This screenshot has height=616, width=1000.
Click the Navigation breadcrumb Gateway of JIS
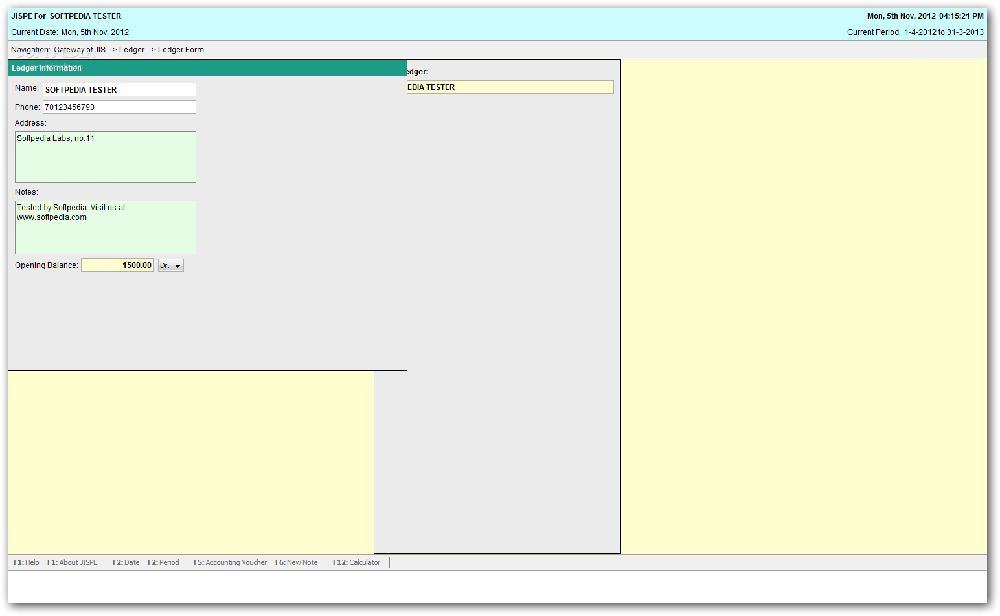(80, 50)
